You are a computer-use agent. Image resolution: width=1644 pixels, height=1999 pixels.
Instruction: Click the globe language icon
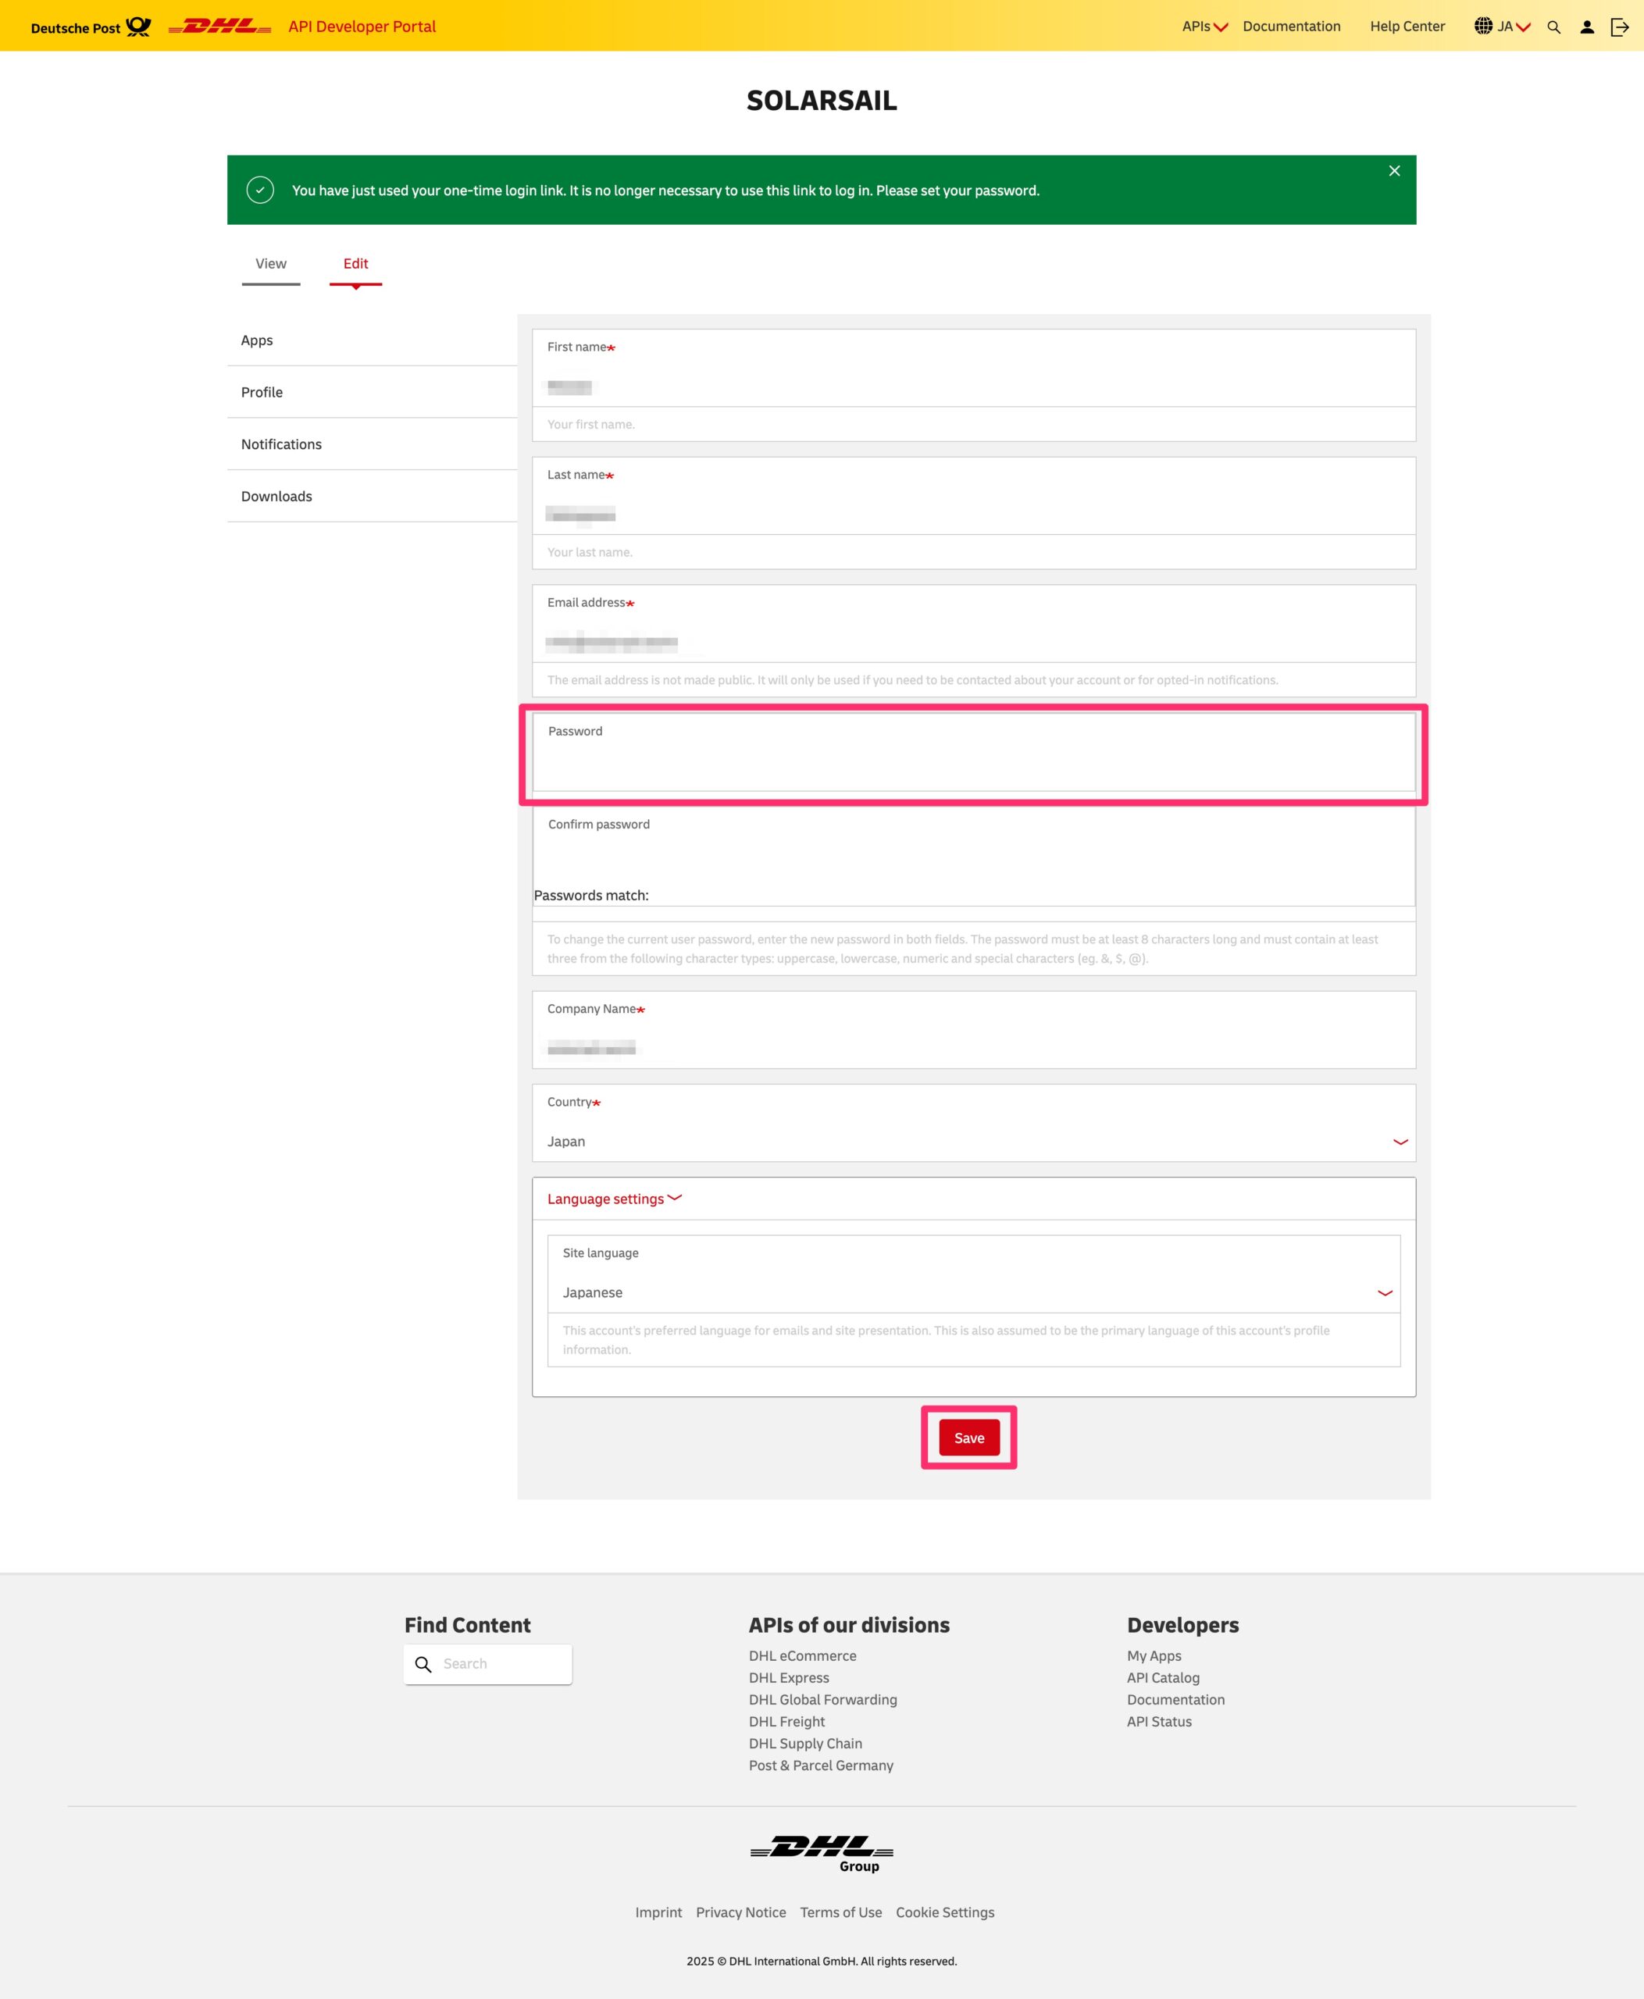pos(1483,27)
